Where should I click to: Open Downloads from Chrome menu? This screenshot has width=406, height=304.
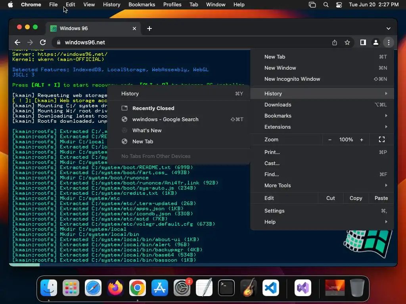322,104
